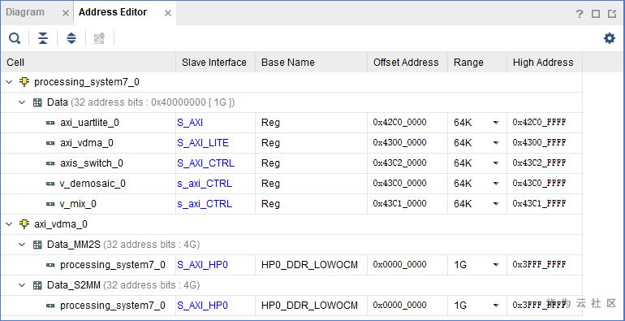The width and height of the screenshot is (625, 321).
Task: Open Range dropdown for axi_vdma_0 S_AXI_LITE
Action: (x=496, y=143)
